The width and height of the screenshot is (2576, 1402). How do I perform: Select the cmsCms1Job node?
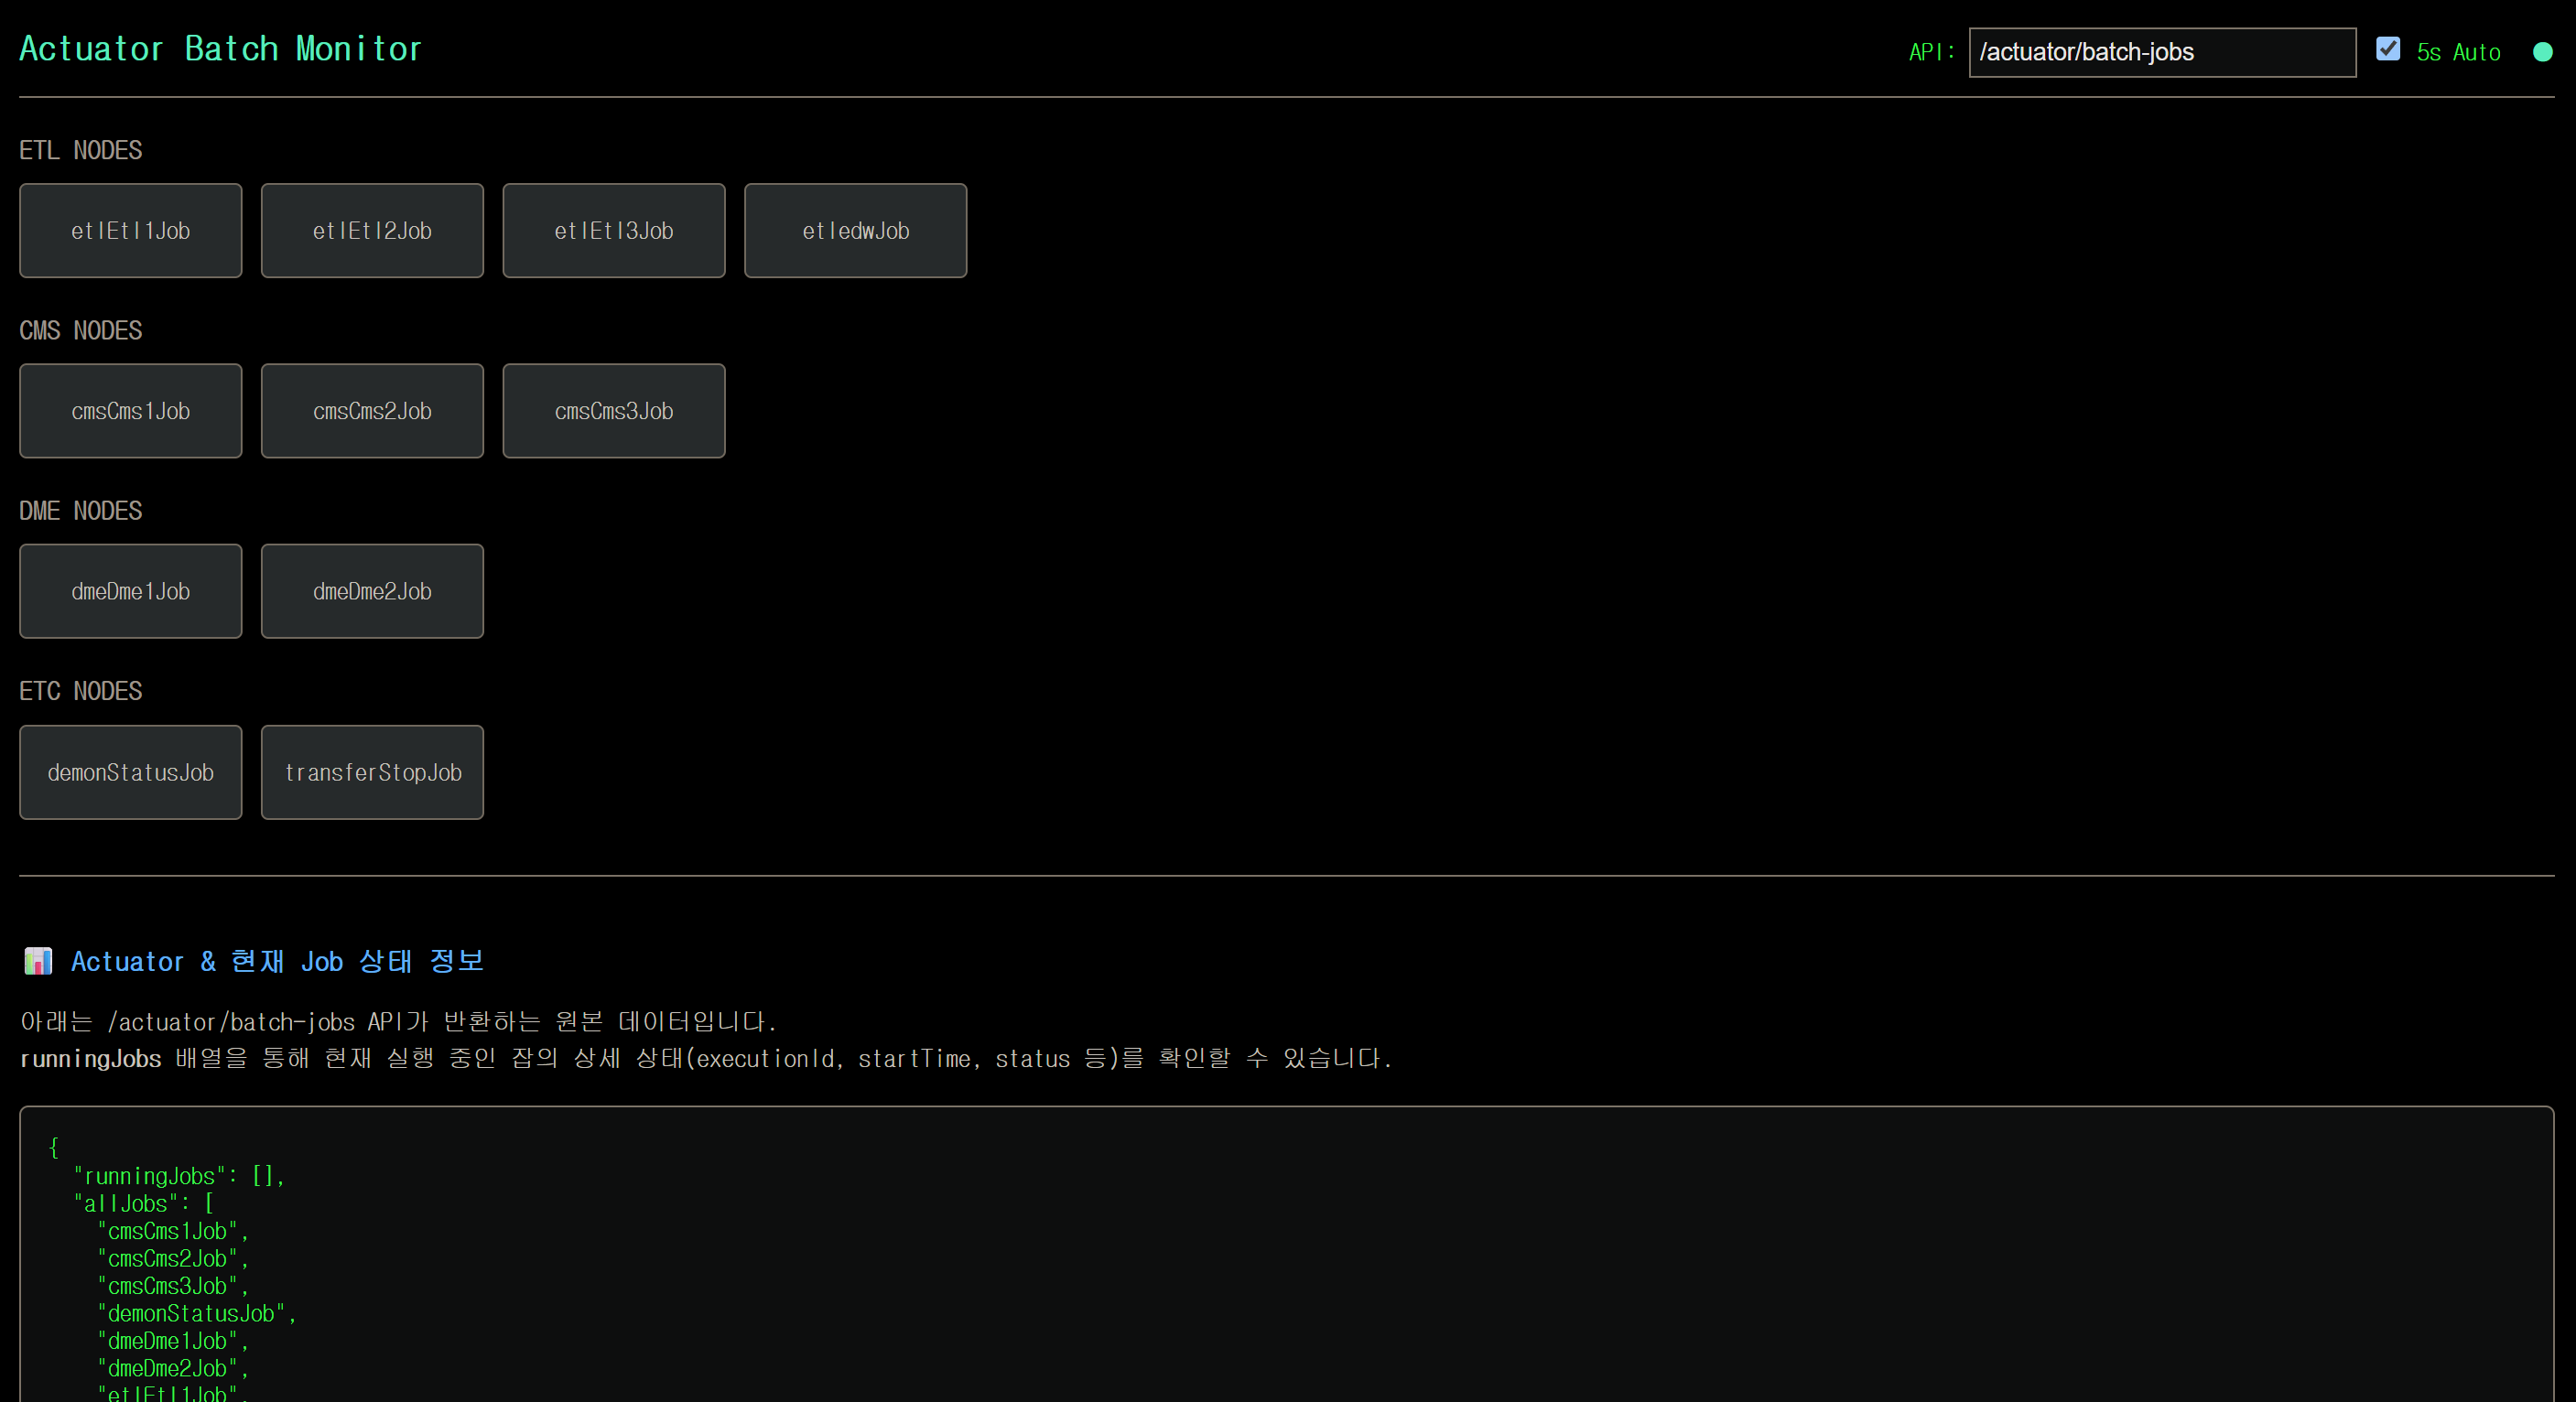(130, 411)
